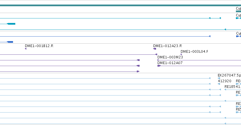The image size is (241, 125).
Task: Select the DME1-001B12.R feature label
Action: tap(39, 46)
